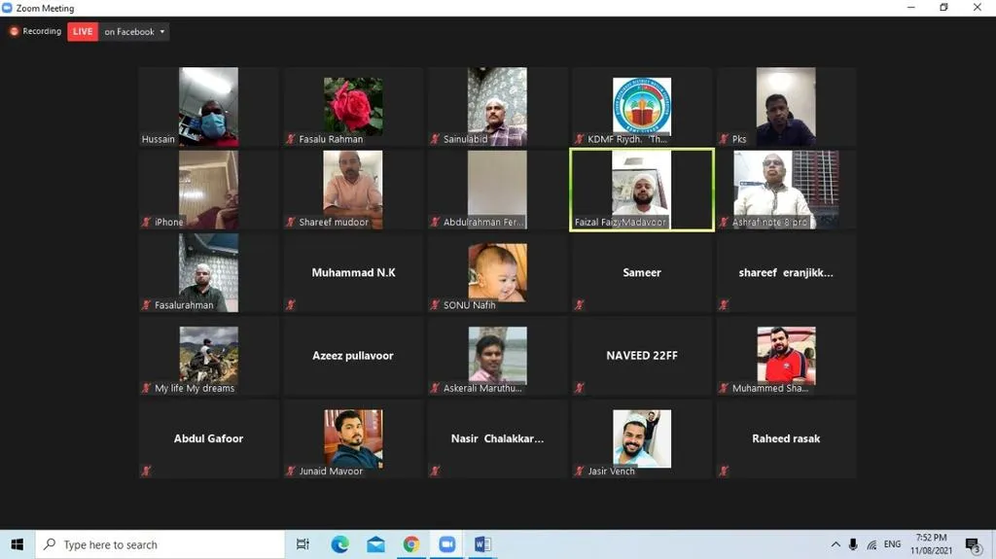Screen dimensions: 996x559
Task: Click muted mic icon beside Fasalu Rahman
Action: tap(291, 139)
